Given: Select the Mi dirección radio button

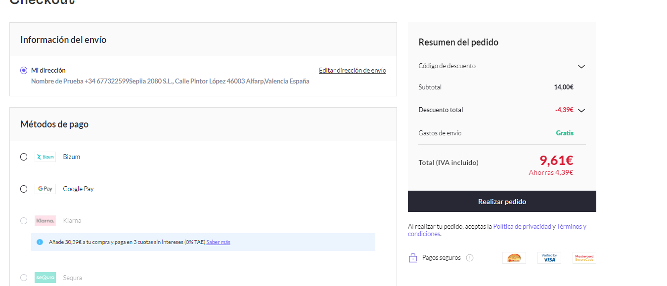Looking at the screenshot, I should click(24, 71).
